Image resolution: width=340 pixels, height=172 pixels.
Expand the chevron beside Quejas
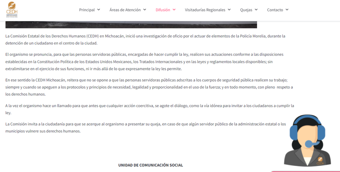(x=256, y=10)
